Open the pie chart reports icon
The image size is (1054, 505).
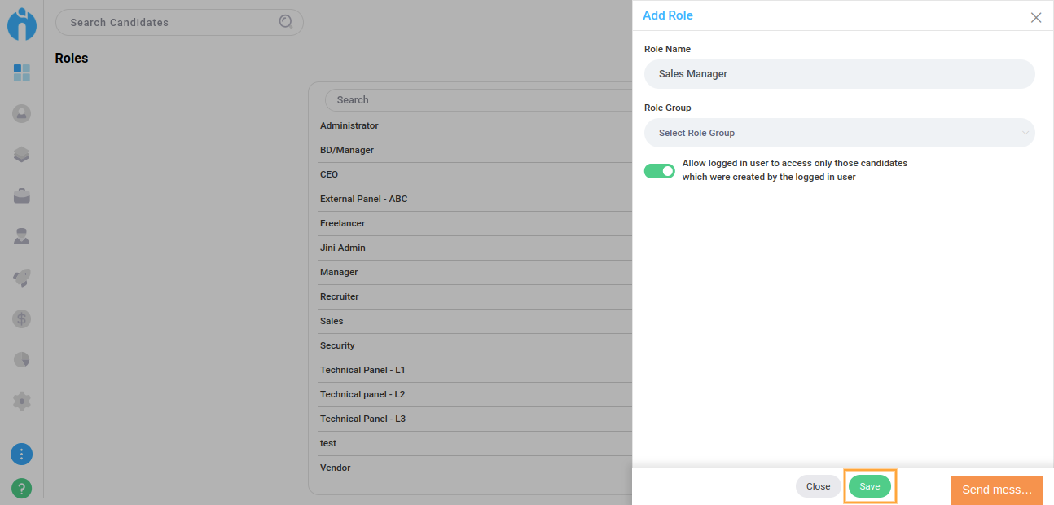point(22,359)
